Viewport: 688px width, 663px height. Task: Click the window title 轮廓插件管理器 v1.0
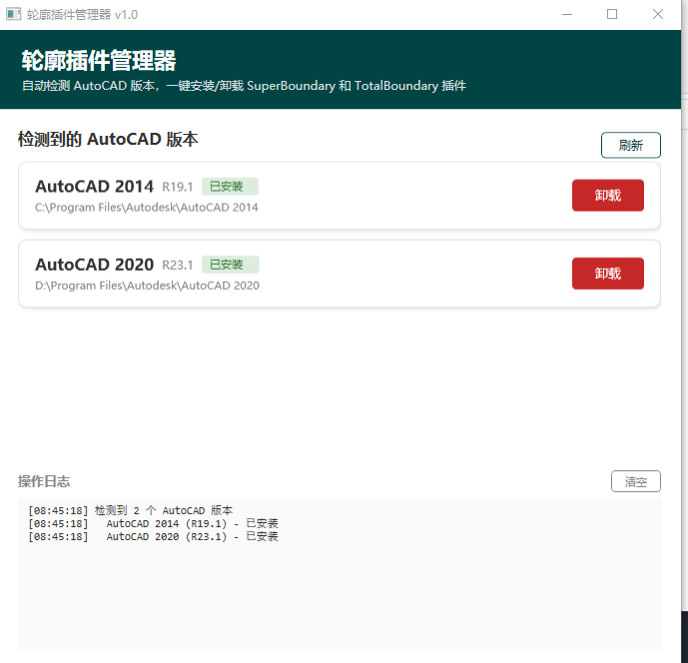click(82, 15)
